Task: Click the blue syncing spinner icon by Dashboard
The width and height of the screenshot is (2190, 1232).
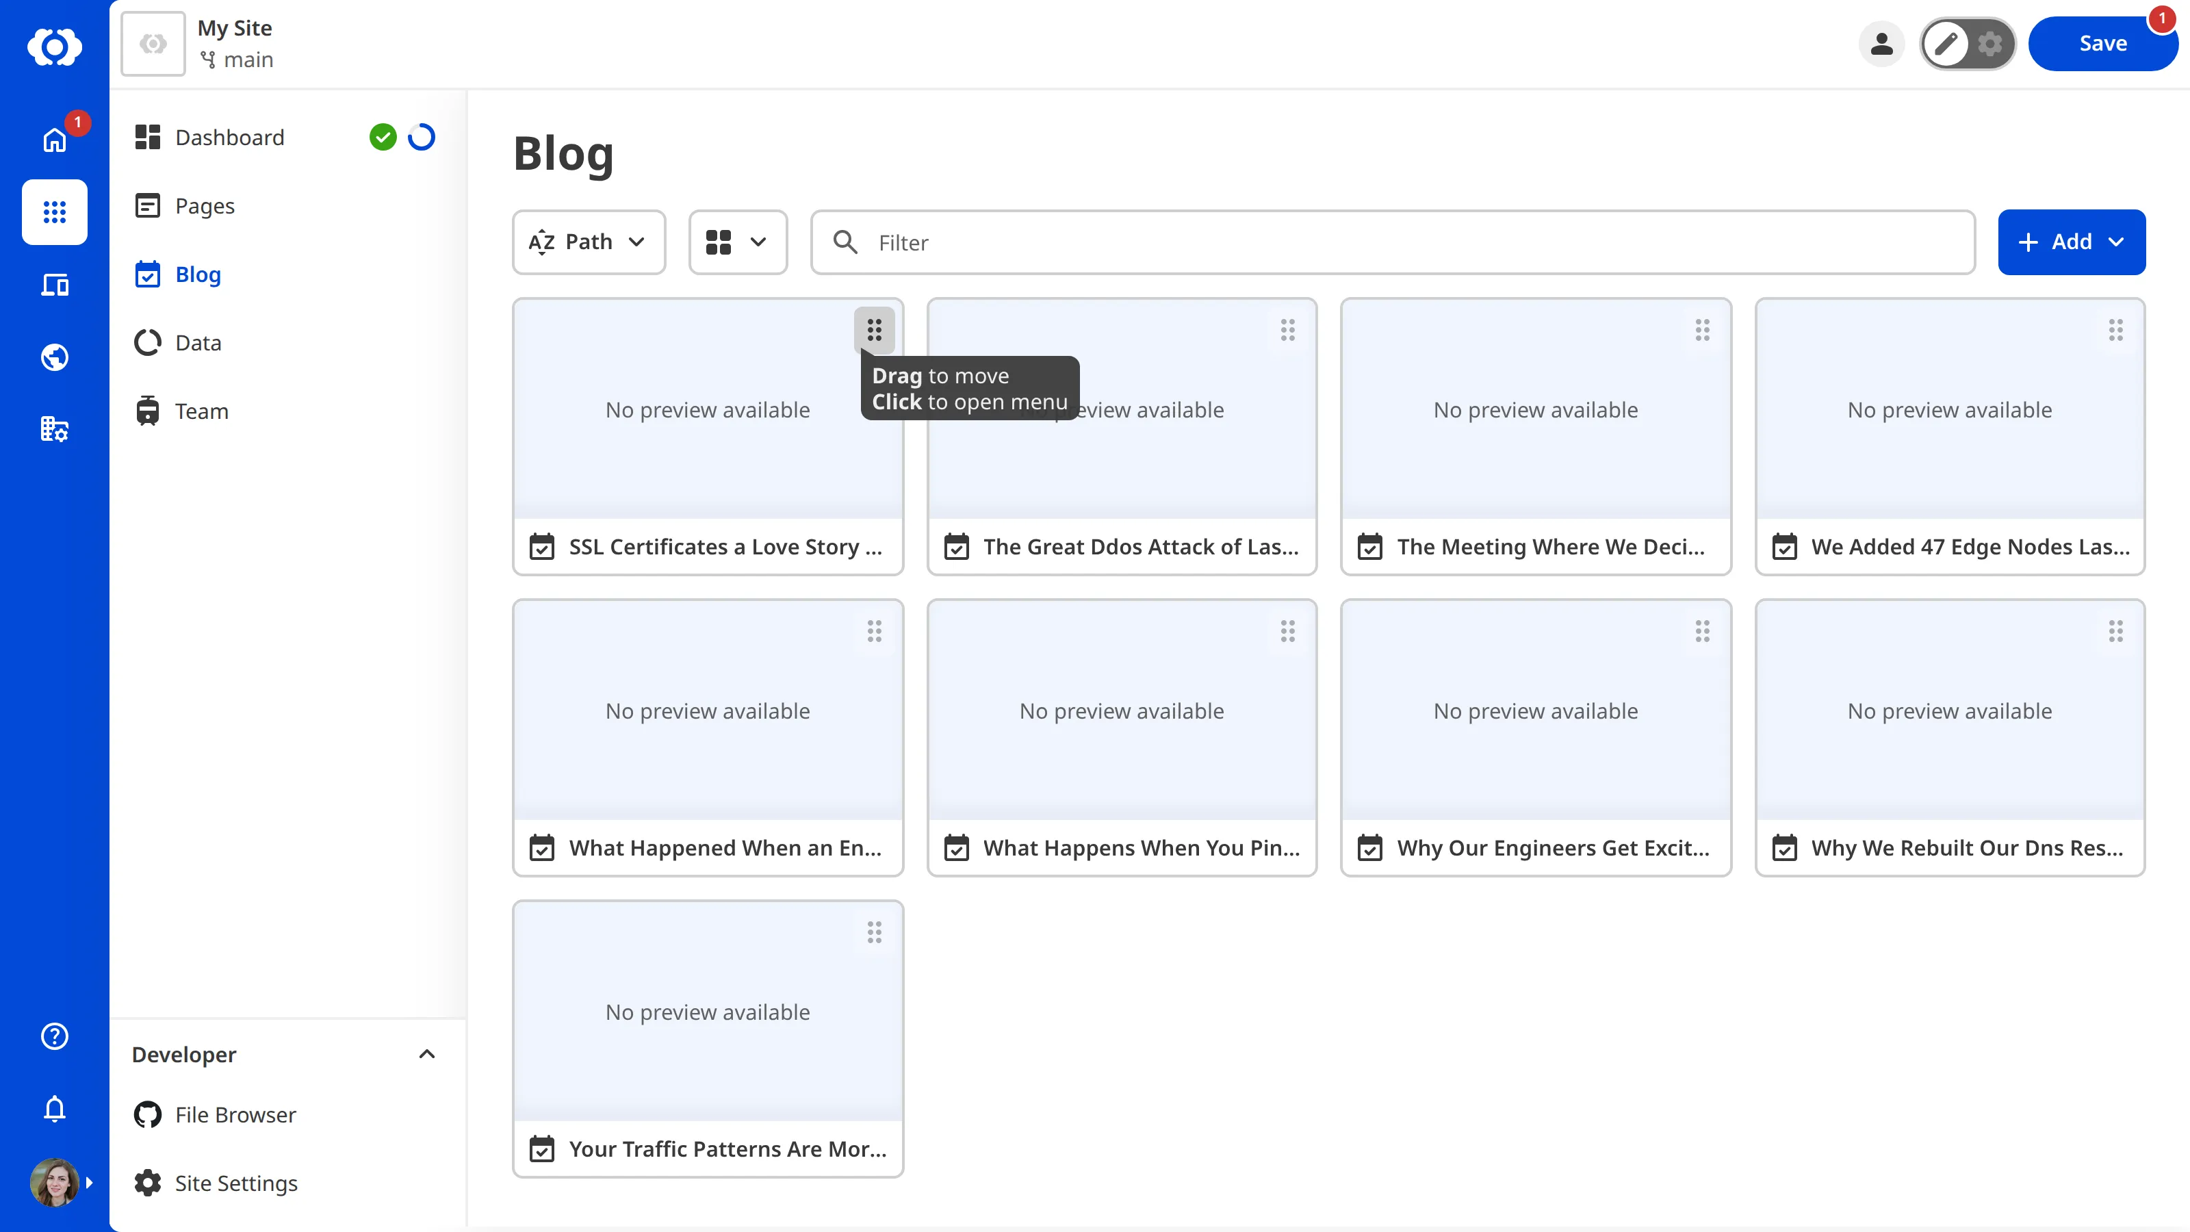Action: (x=422, y=137)
